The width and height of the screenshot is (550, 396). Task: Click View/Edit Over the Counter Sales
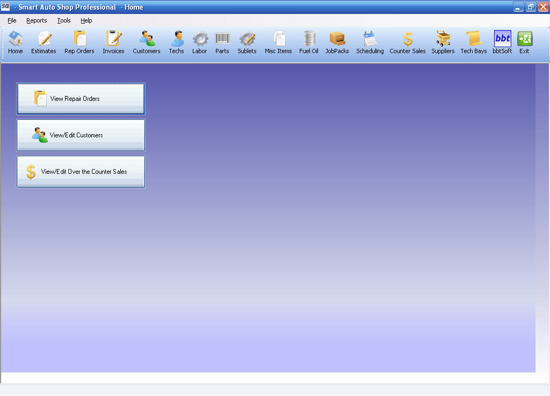(81, 171)
